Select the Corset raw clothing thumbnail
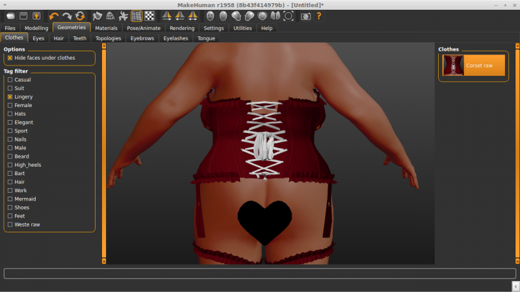The image size is (520, 292). click(x=474, y=66)
